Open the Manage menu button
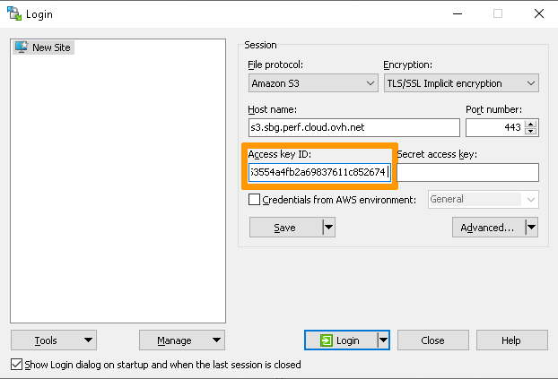Image resolution: width=558 pixels, height=379 pixels. [x=182, y=340]
